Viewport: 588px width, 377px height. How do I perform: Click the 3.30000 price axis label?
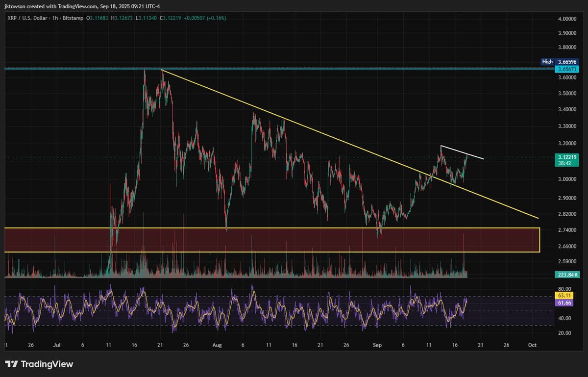567,126
